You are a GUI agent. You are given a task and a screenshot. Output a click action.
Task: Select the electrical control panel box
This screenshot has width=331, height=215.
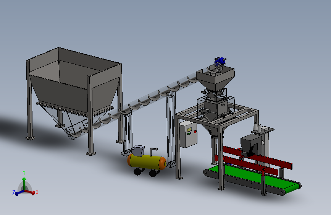click(188, 134)
